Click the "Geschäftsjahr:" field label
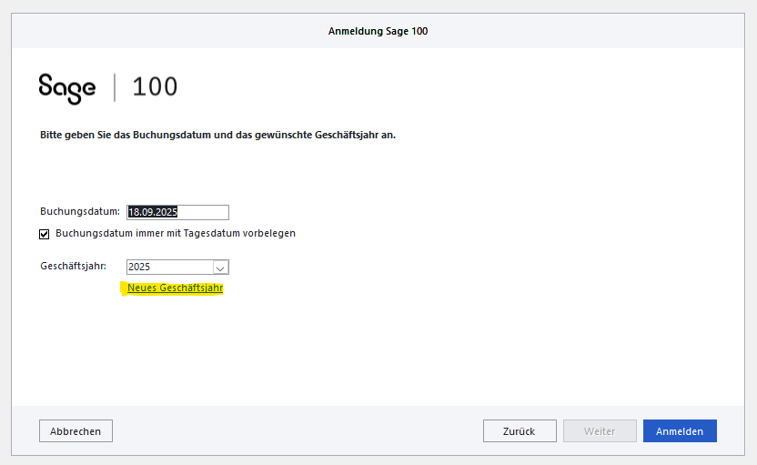This screenshot has height=465, width=757. [74, 267]
